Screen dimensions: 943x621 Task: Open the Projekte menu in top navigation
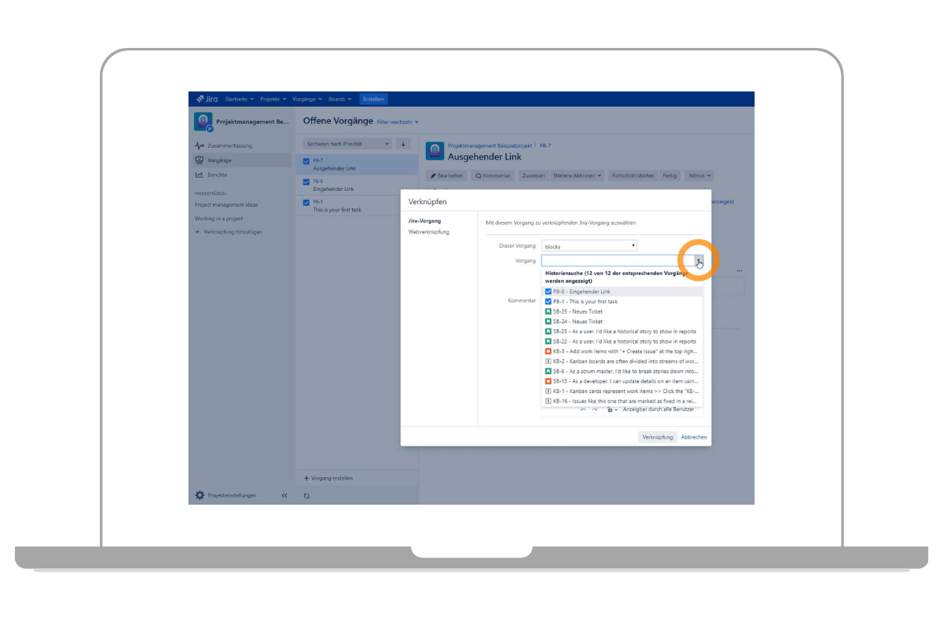(273, 99)
